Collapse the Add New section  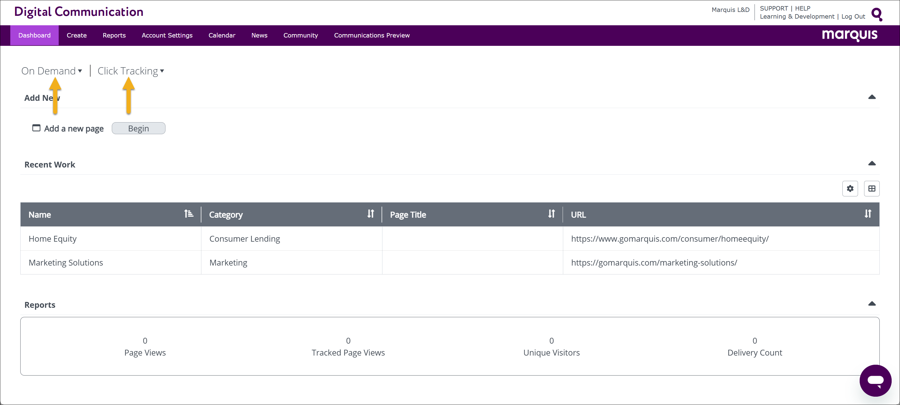click(x=872, y=97)
